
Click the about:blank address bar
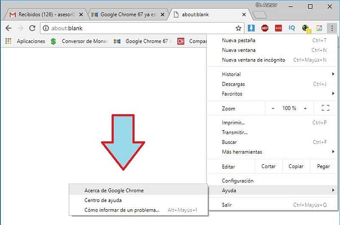[142, 28]
